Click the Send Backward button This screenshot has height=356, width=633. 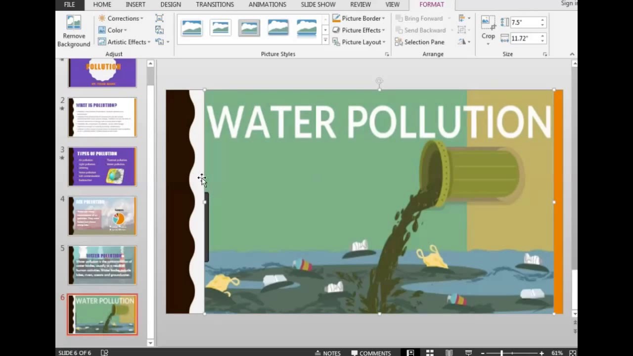(424, 30)
